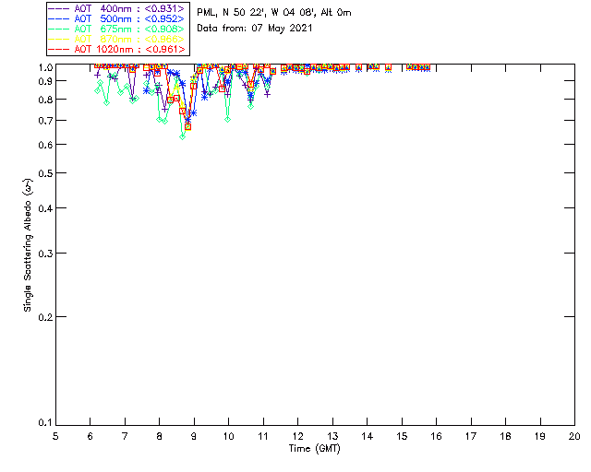Click the 7 hour x-axis label

pos(125,436)
